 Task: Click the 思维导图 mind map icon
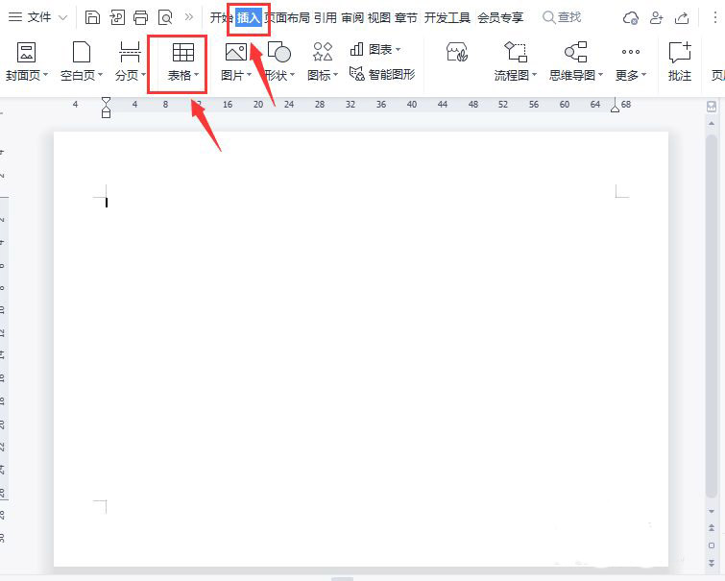(575, 52)
